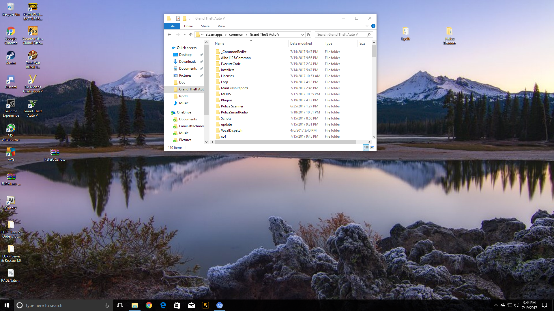554x311 pixels.
Task: Sort by Date modified column
Action: 301,43
